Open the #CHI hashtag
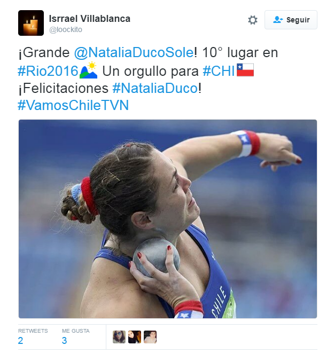Viewport: 334px width, 353px height. coord(219,71)
